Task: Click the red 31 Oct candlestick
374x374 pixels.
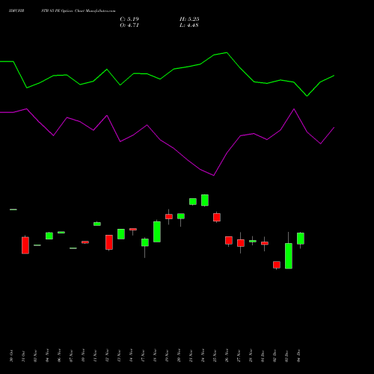Action: [x=25, y=245]
